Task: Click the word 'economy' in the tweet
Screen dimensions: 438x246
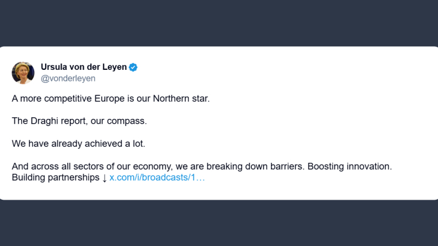Action: (154, 167)
